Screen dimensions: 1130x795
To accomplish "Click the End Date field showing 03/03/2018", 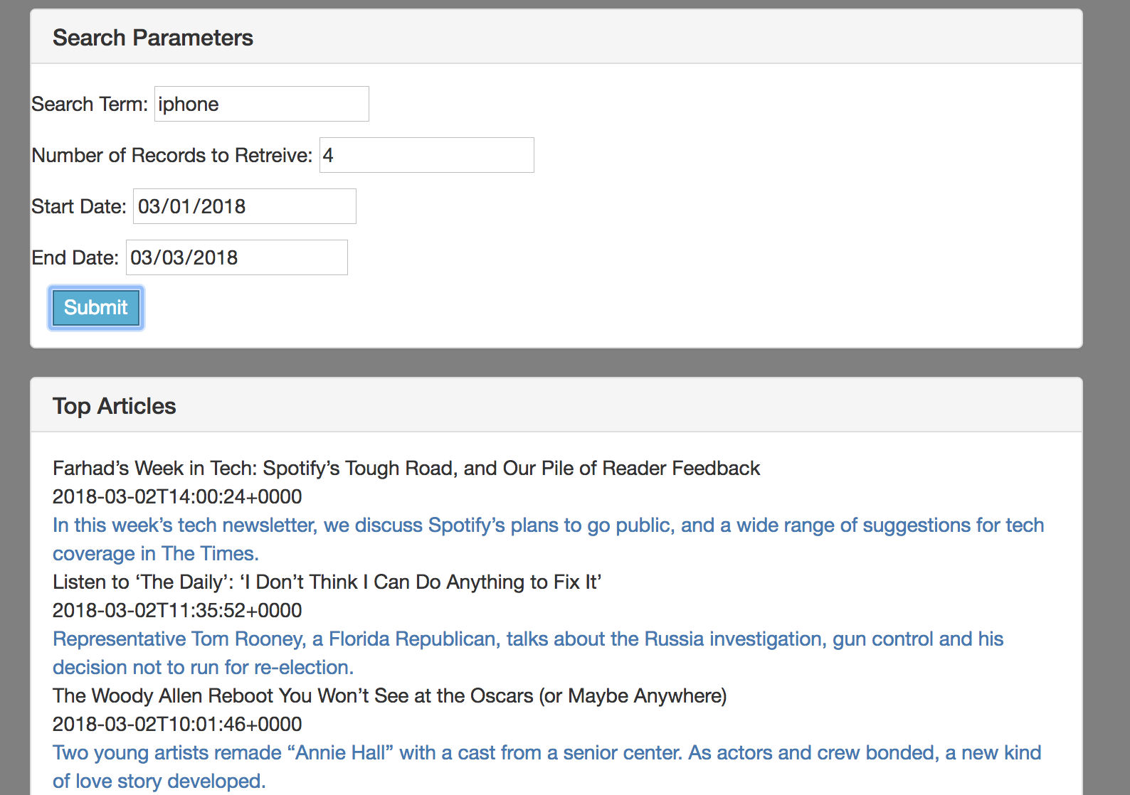I will (236, 257).
